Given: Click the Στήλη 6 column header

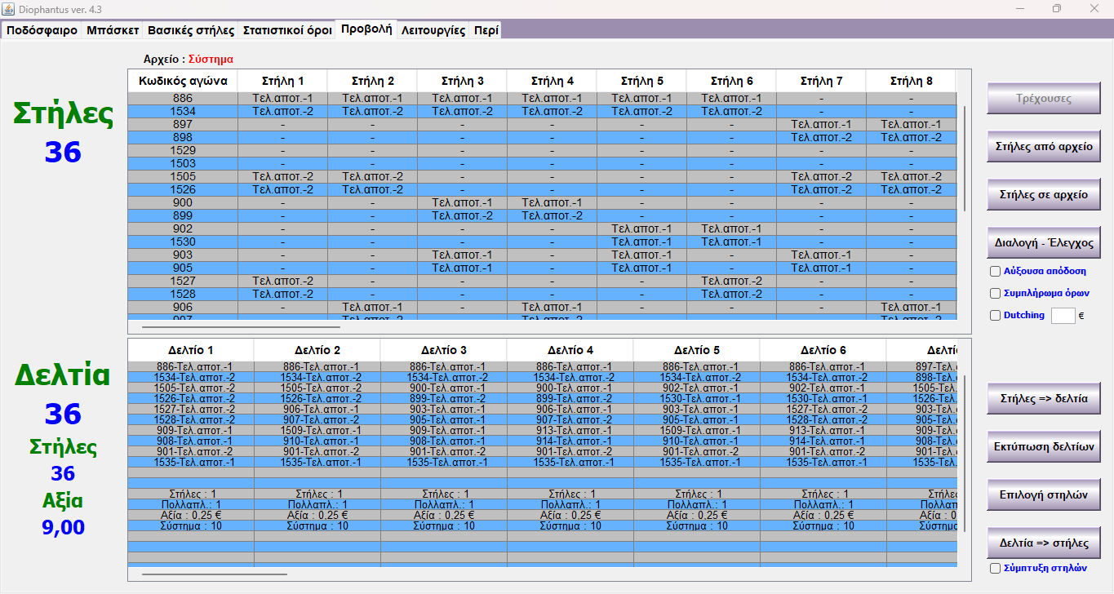Looking at the screenshot, I should tap(732, 81).
